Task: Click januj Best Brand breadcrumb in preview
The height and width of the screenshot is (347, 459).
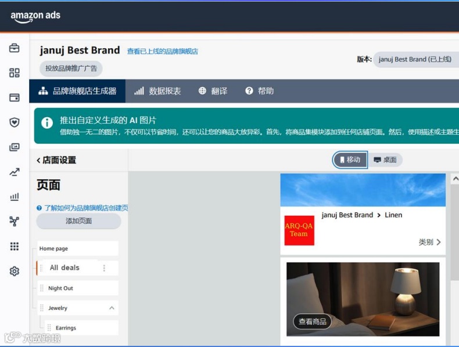Action: coord(347,215)
